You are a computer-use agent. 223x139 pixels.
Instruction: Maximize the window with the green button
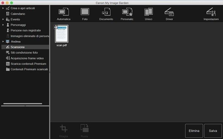(12, 3)
